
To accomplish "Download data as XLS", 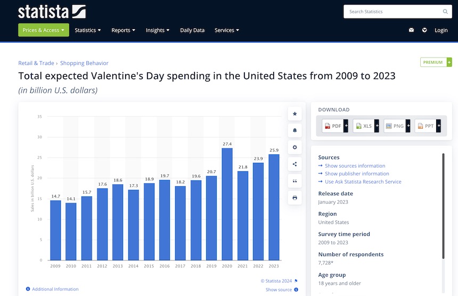I will (366, 126).
